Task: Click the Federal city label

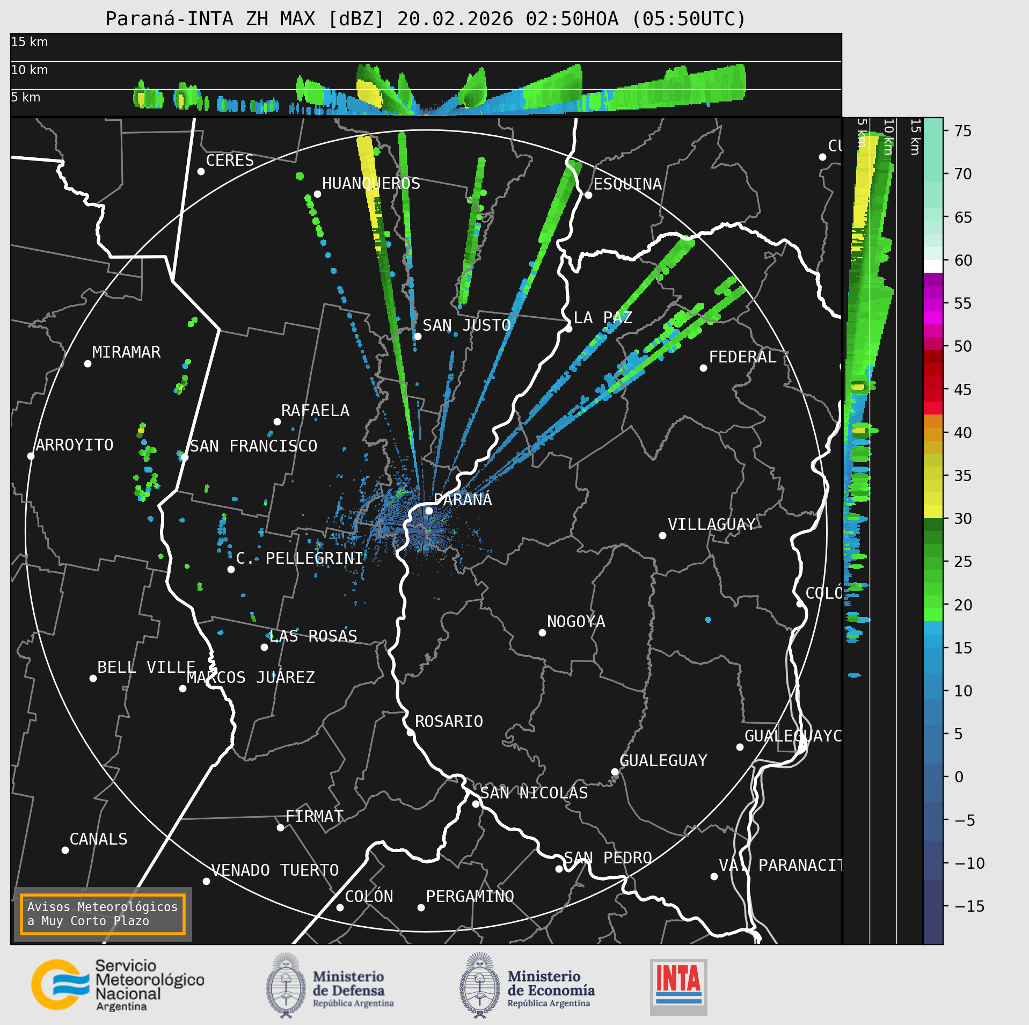Action: point(742,357)
